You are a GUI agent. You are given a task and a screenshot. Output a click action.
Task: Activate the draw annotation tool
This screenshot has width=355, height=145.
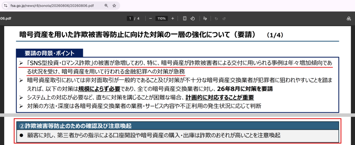tap(205, 19)
